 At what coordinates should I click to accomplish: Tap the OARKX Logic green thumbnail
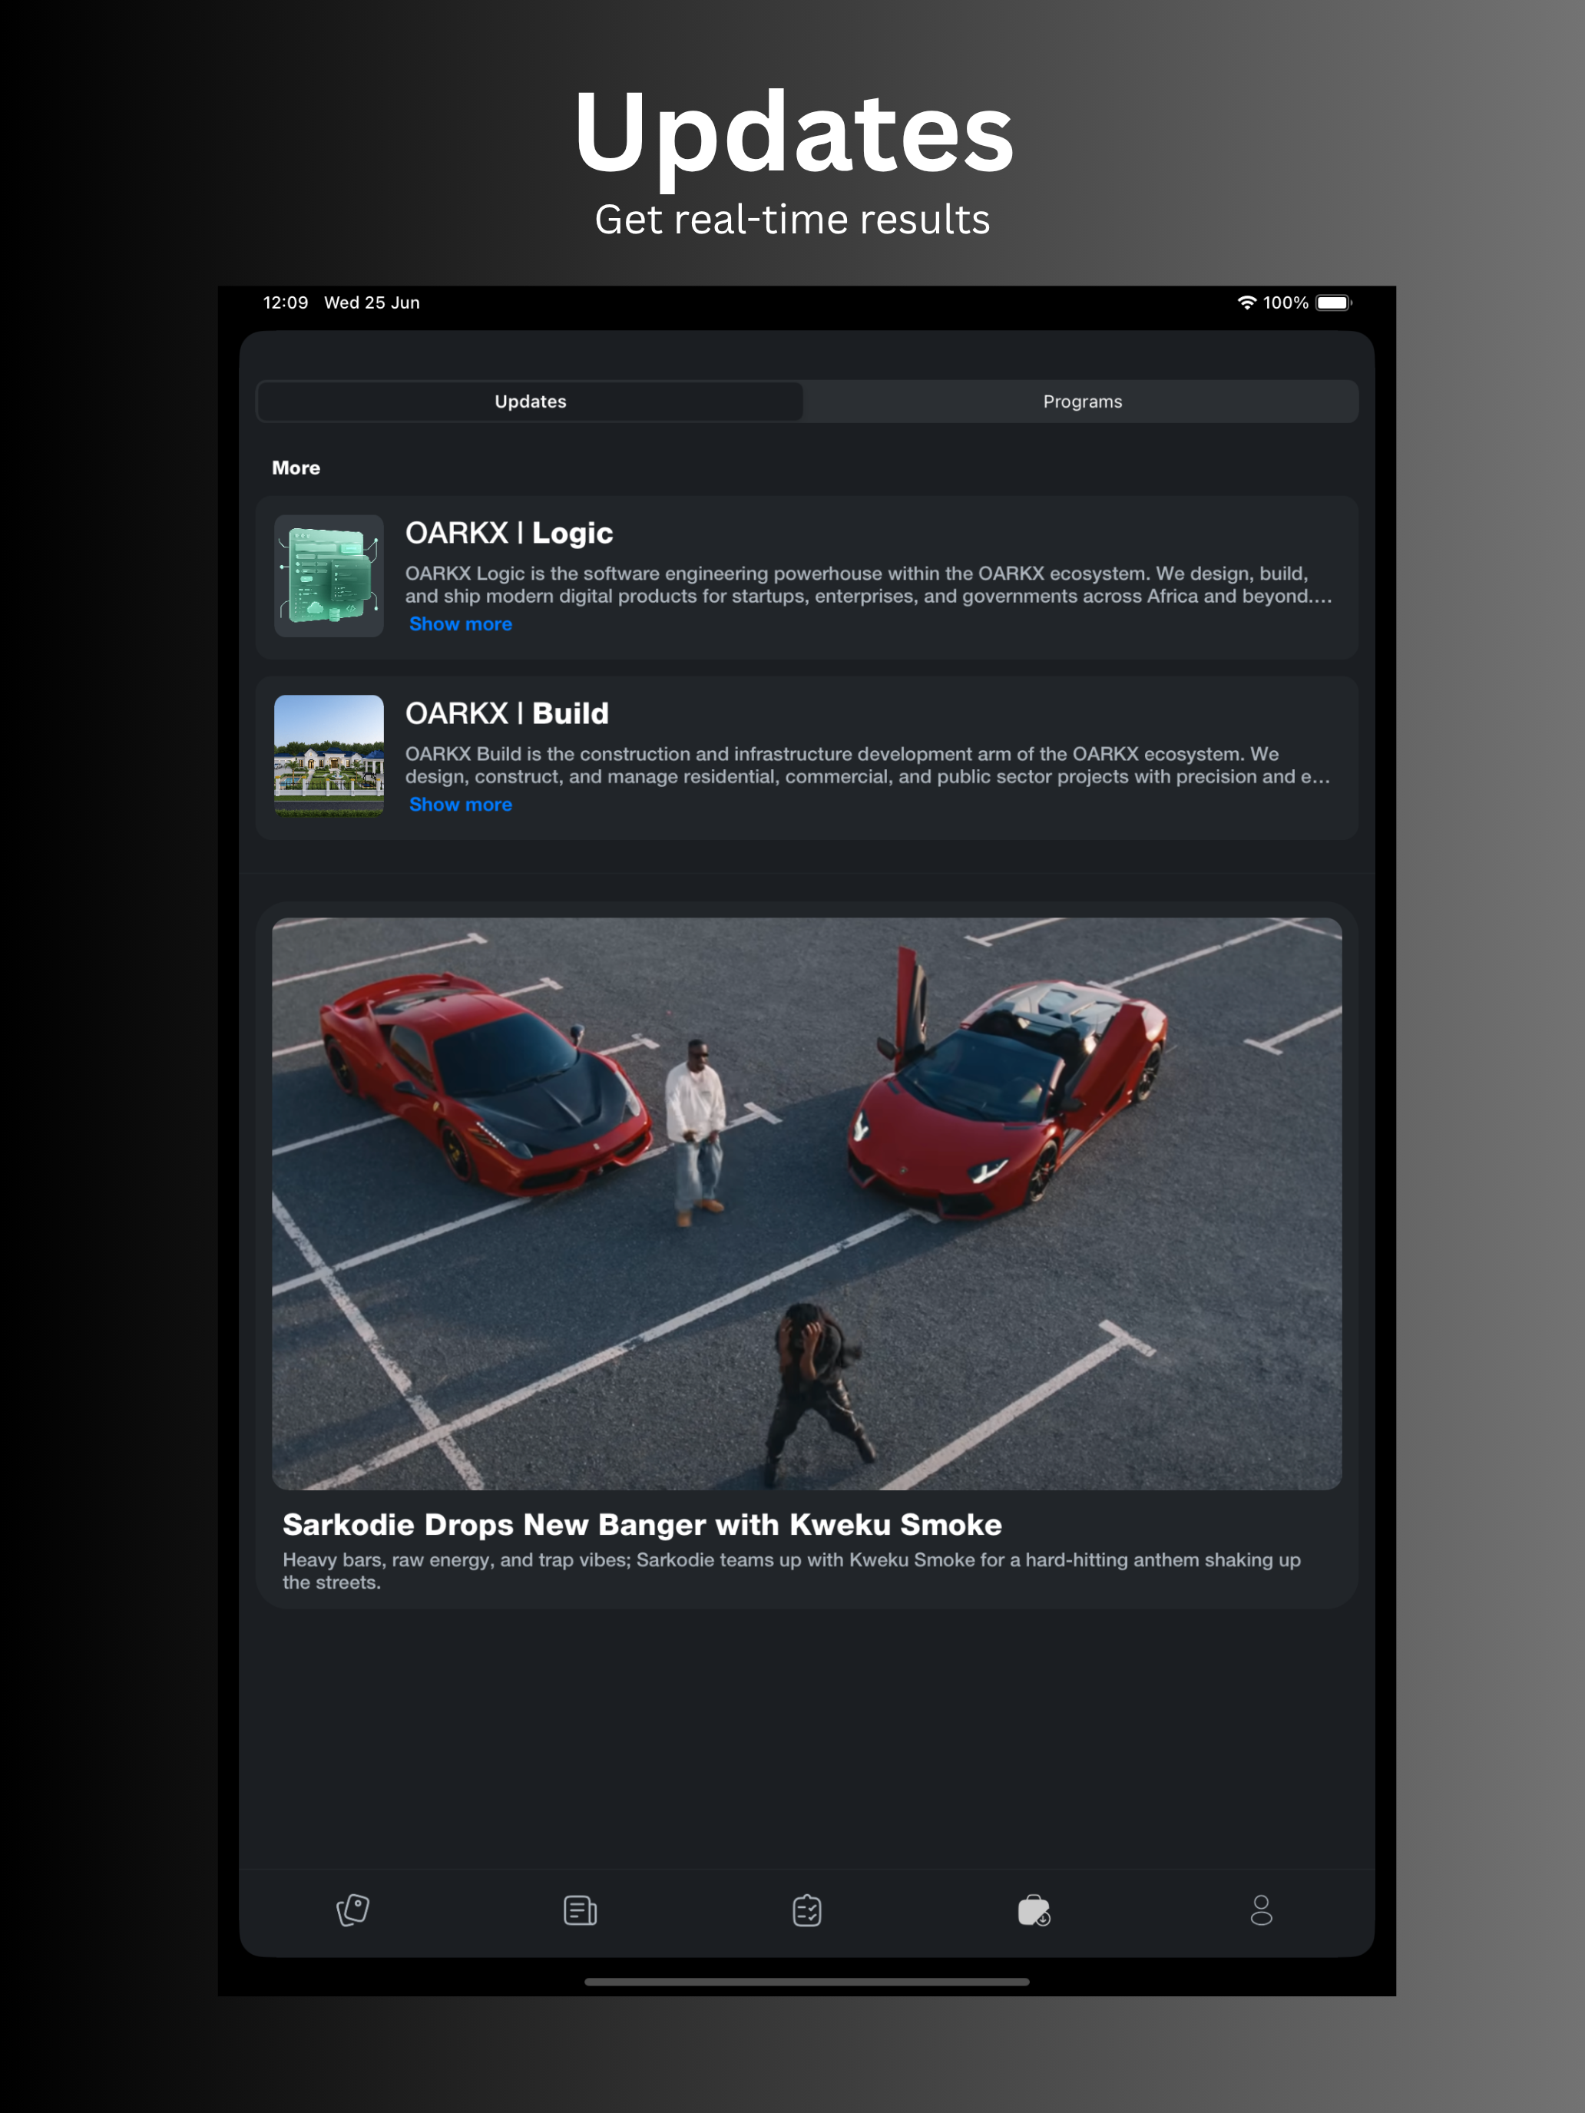(x=329, y=576)
